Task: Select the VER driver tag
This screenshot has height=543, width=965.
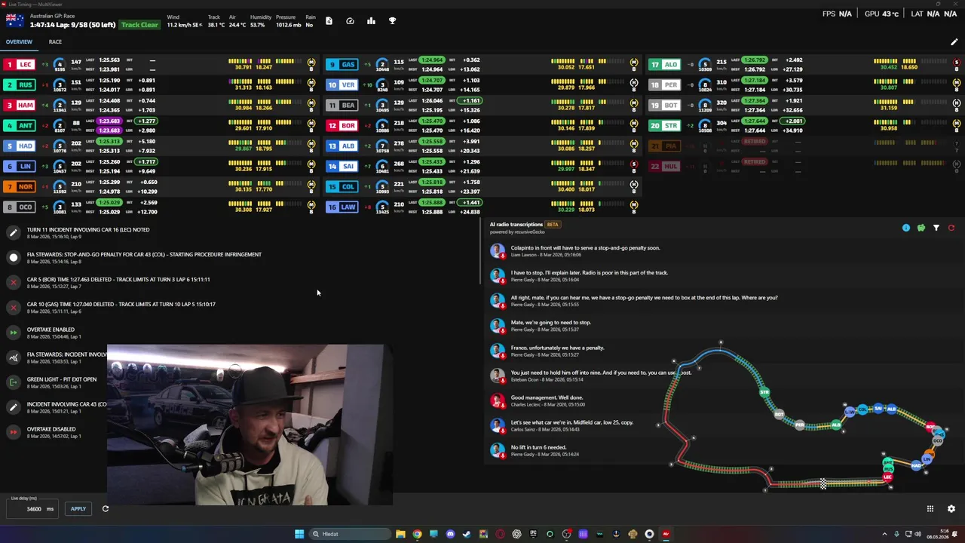Action: point(341,85)
